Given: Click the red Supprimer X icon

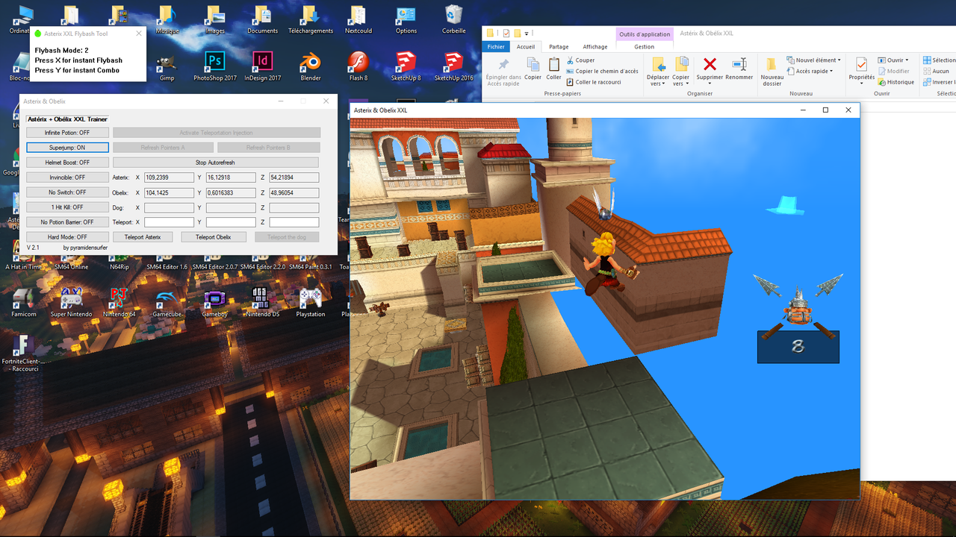Looking at the screenshot, I should pyautogui.click(x=710, y=64).
